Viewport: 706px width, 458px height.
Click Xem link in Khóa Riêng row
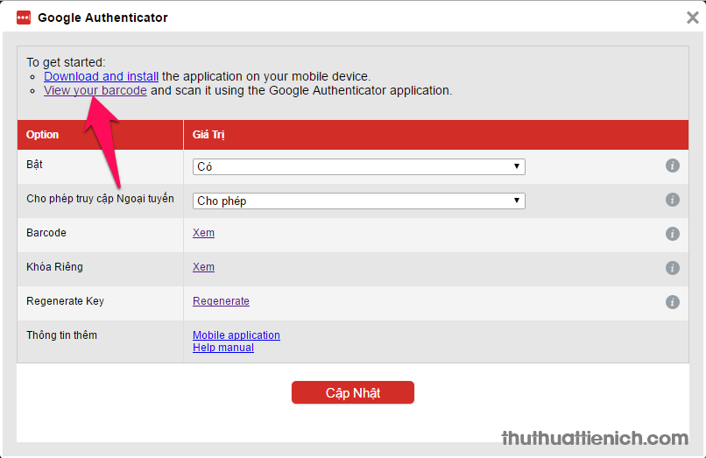tap(203, 267)
